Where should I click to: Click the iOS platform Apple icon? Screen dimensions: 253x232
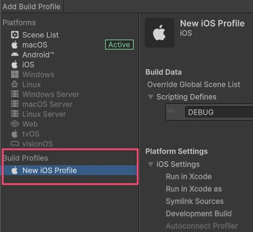[x=15, y=64]
